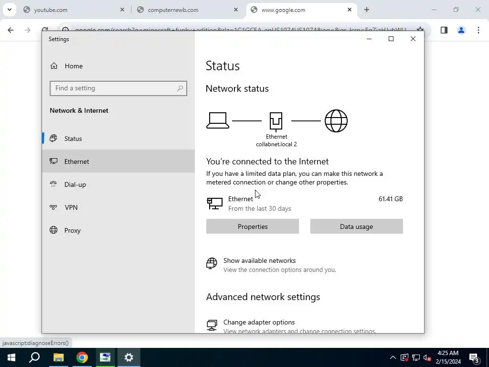Click the muted volume tray icon
This screenshot has width=489, height=367.
click(427, 357)
